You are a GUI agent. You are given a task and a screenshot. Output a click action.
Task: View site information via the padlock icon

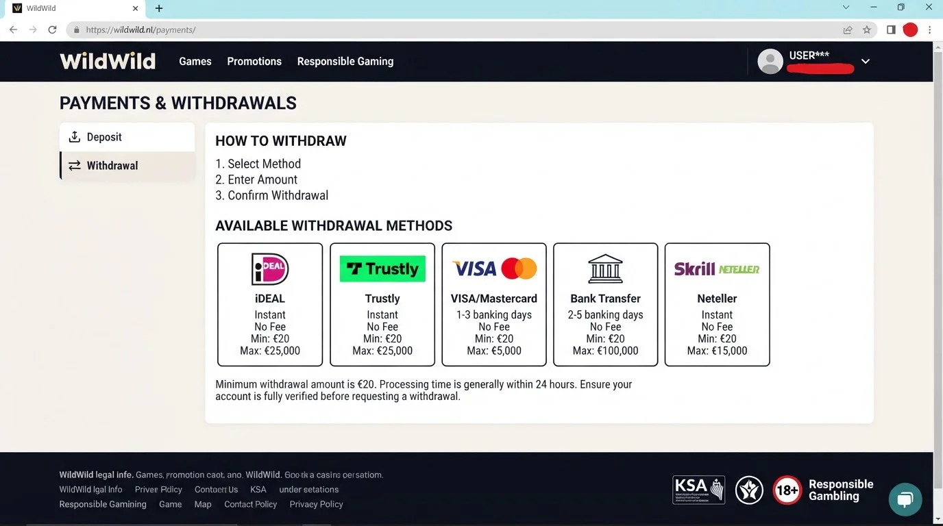pos(77,30)
